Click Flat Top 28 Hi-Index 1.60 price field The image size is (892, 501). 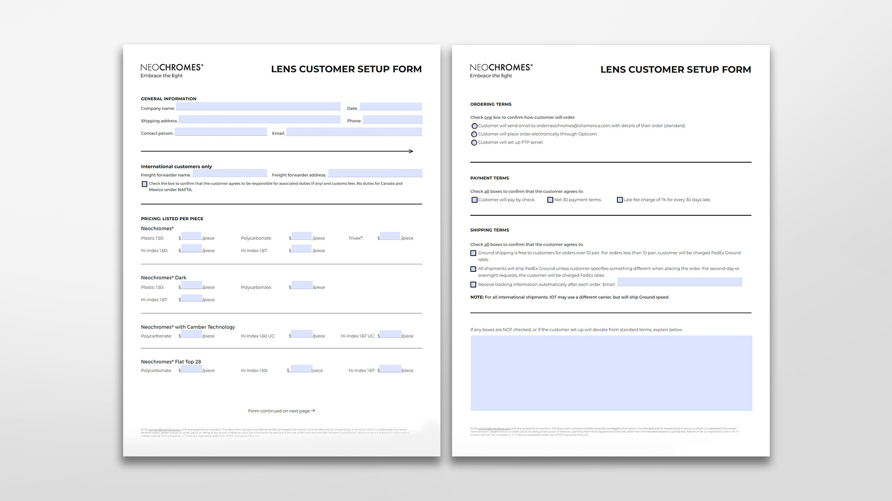301,369
